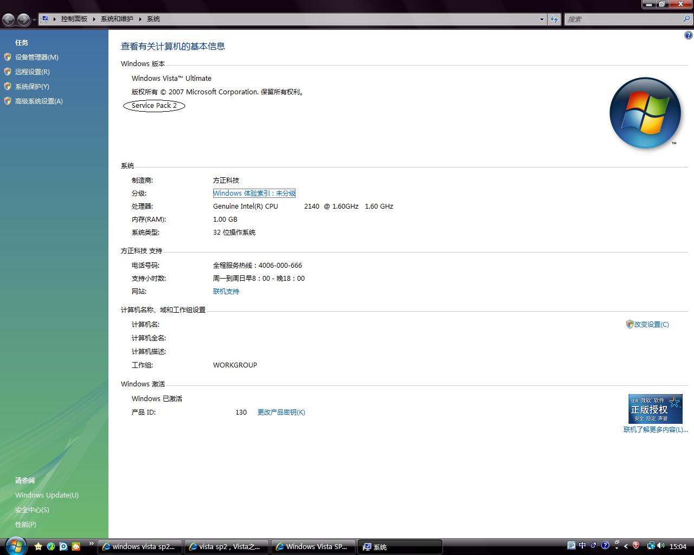Focus the 搜索 search box
The image size is (694, 555).
click(622, 19)
